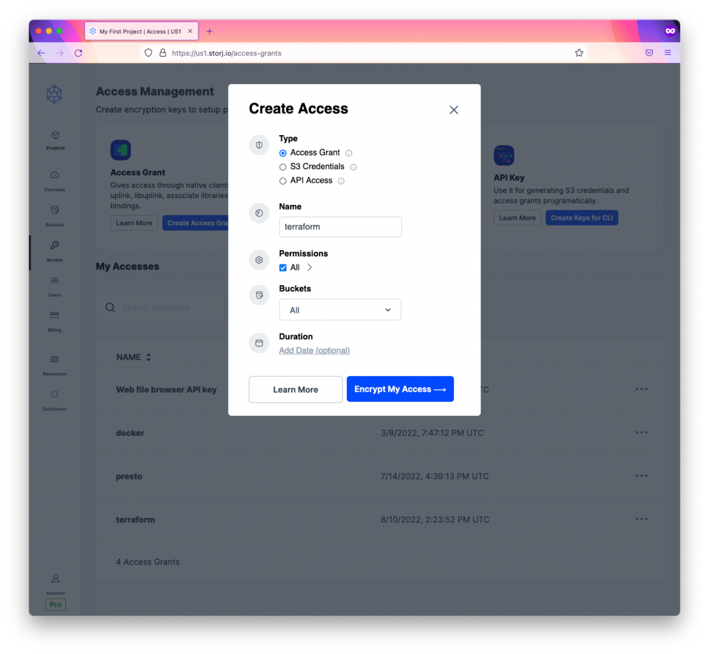Go to Buckets in the sidebar
This screenshot has width=709, height=654.
click(55, 216)
